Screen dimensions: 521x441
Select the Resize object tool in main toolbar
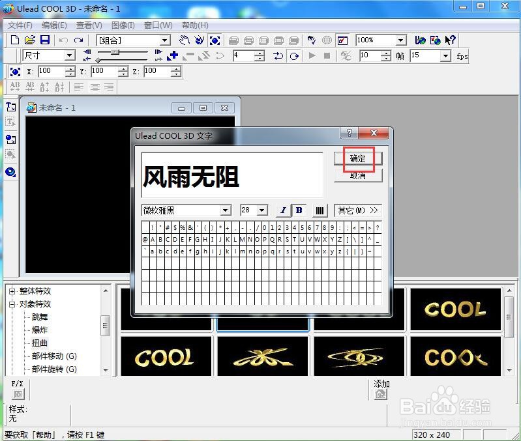(x=215, y=40)
